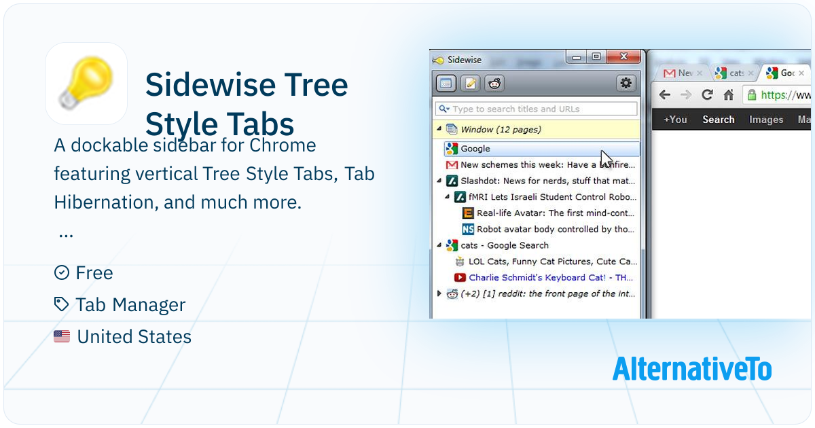Click Slashdot favicon in 'News for nerds' row
The height and width of the screenshot is (428, 815).
(452, 181)
